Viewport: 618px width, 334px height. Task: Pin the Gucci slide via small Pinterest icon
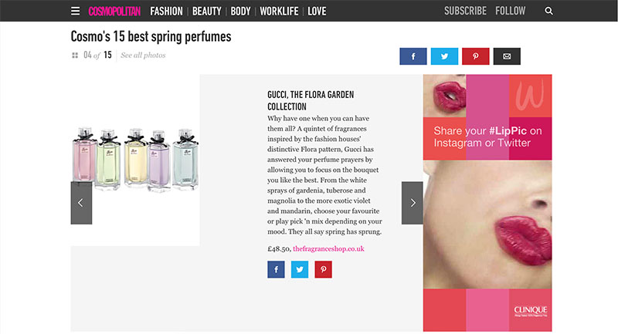(x=323, y=269)
